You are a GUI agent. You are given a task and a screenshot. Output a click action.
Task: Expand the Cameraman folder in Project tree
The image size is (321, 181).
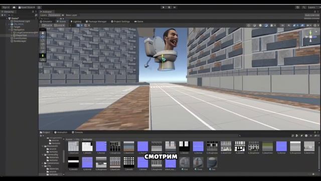43,163
